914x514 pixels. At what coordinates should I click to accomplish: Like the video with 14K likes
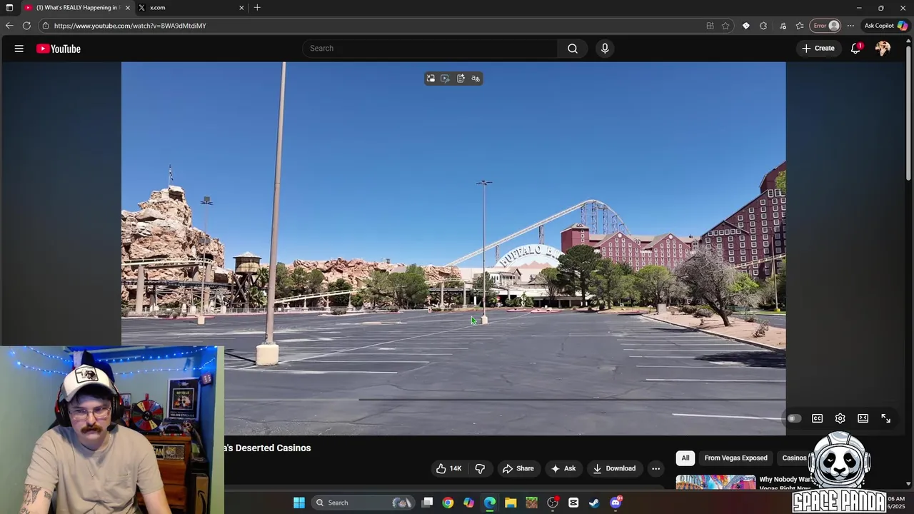(448, 468)
